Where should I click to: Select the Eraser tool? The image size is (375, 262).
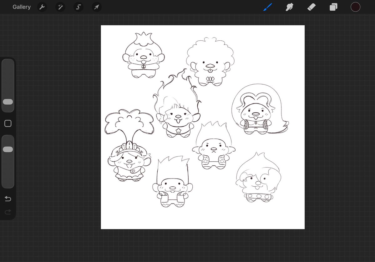[312, 7]
